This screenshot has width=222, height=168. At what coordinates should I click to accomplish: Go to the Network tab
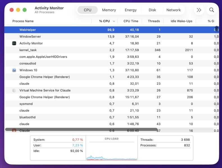click(174, 10)
